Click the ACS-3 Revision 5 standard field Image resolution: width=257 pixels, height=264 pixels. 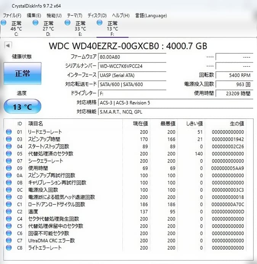click(x=176, y=103)
